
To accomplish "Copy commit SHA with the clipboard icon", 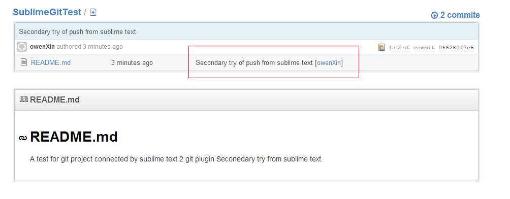I will pyautogui.click(x=381, y=47).
